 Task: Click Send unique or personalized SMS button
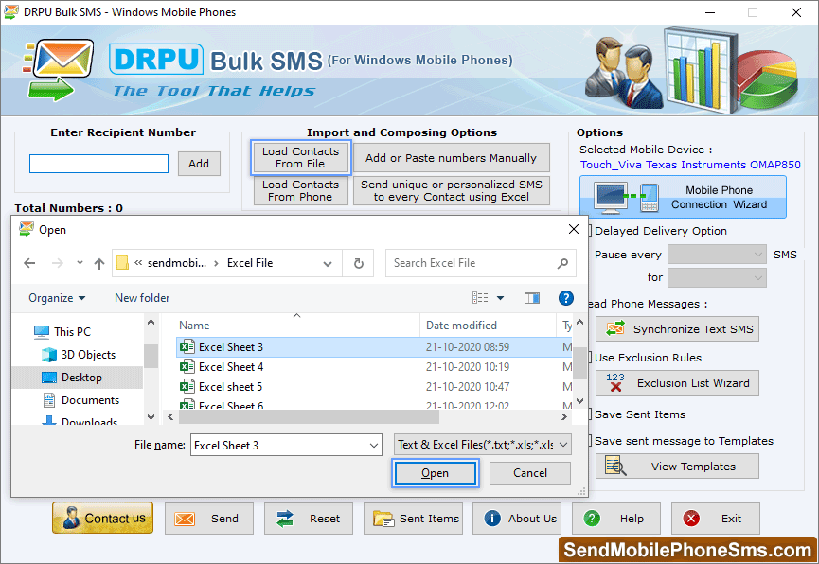coord(452,190)
